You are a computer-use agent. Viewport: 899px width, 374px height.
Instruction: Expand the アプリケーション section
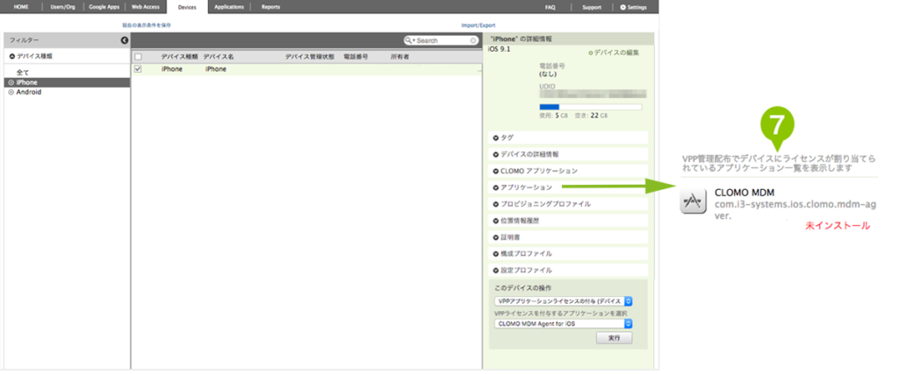point(568,187)
